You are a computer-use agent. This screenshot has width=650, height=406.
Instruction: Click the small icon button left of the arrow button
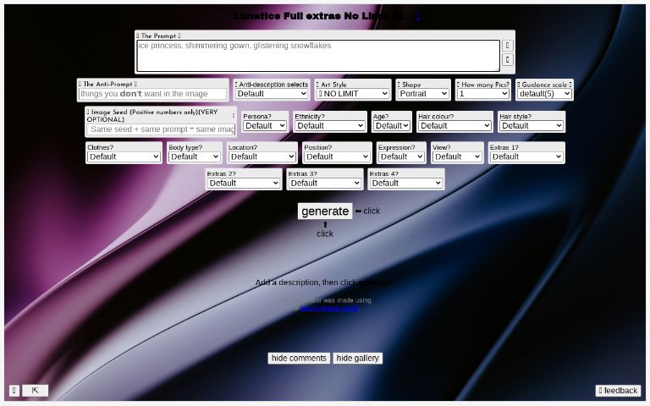click(x=14, y=390)
